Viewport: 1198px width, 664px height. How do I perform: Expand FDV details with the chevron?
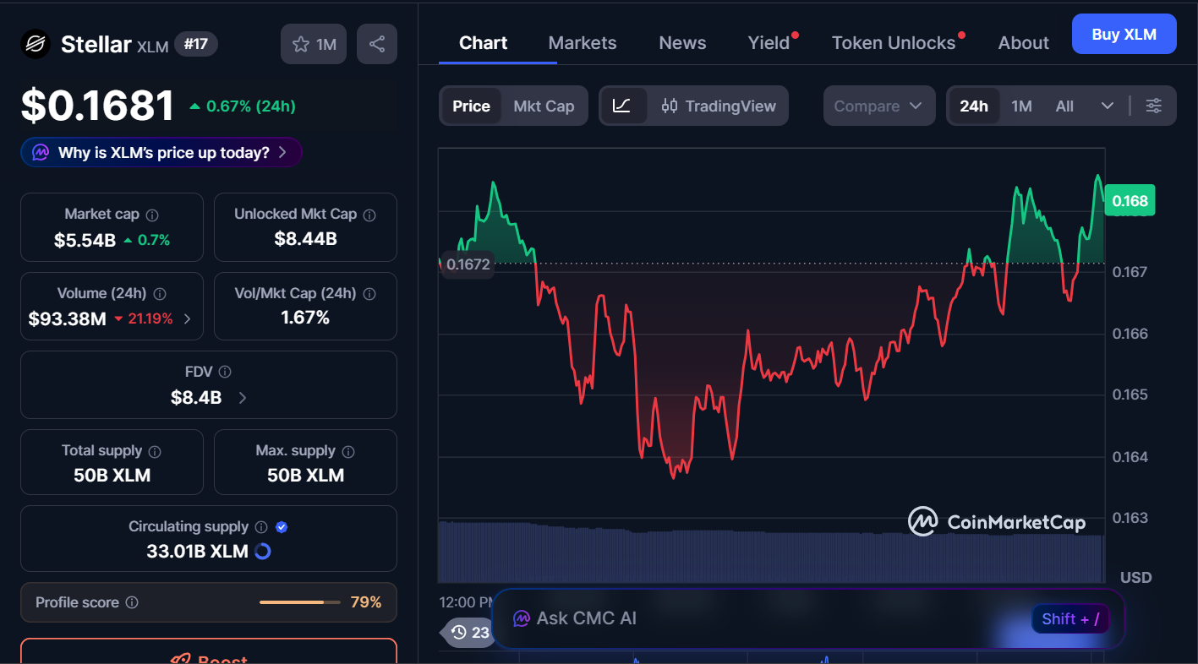[243, 397]
